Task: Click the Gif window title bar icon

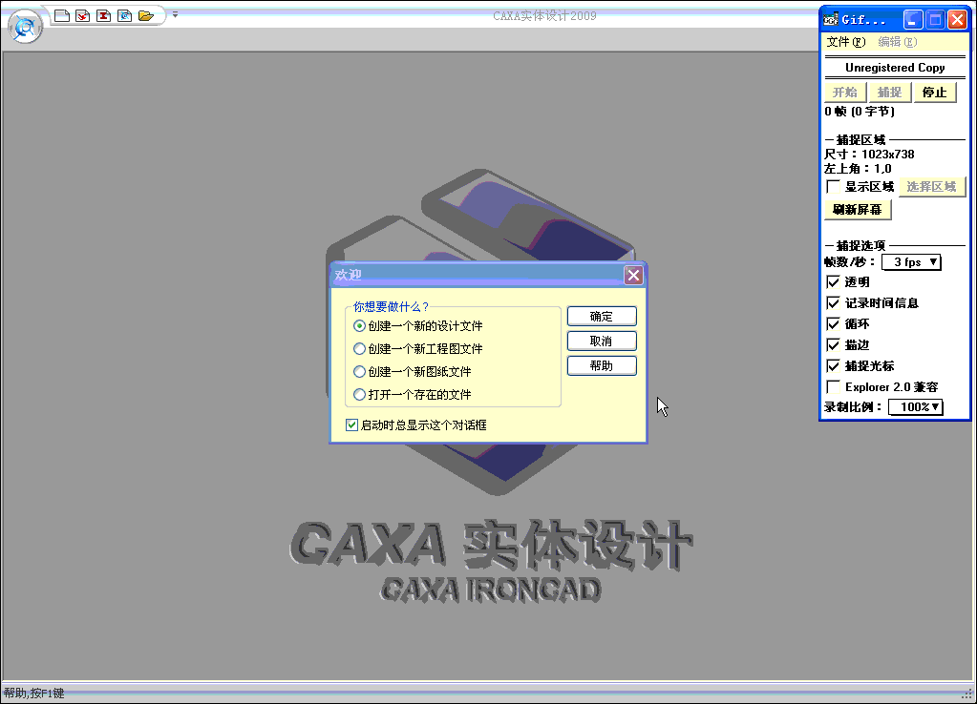Action: pyautogui.click(x=831, y=20)
